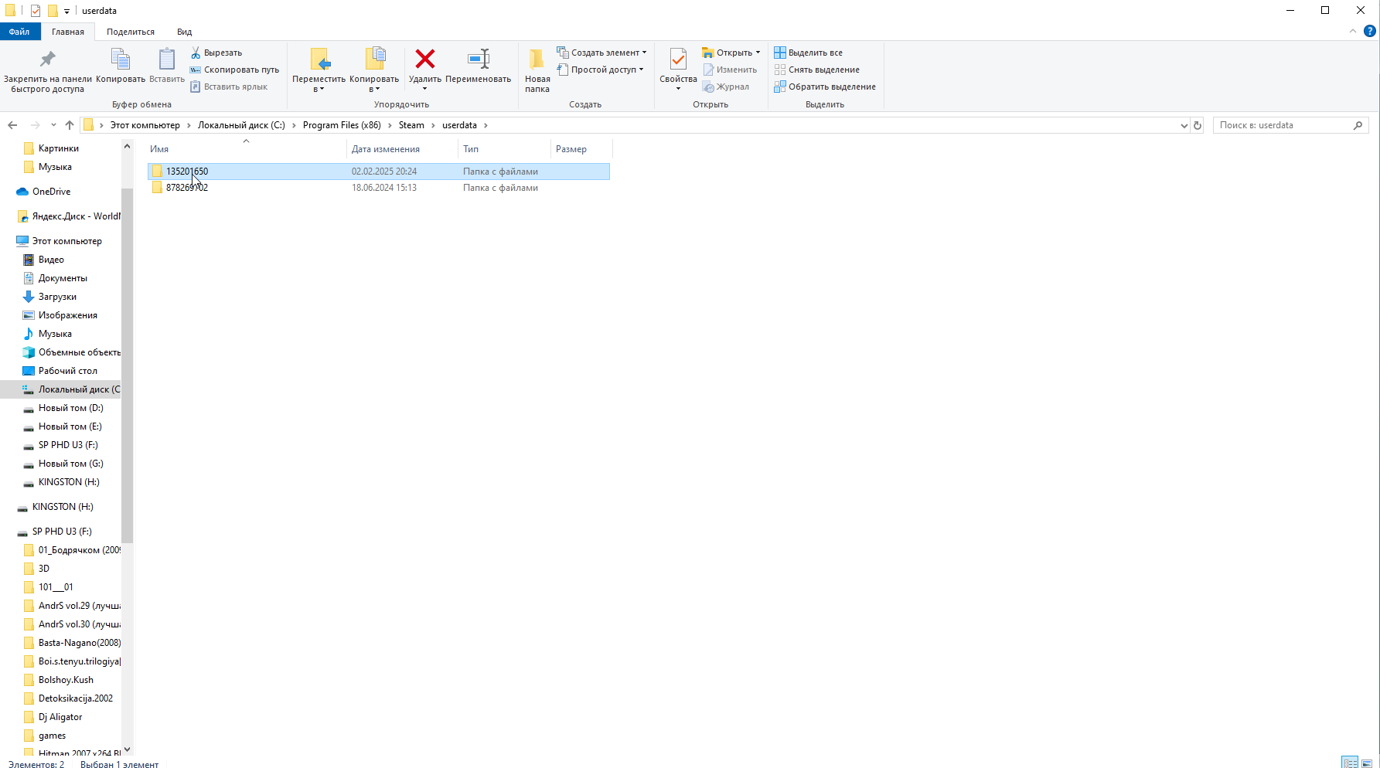This screenshot has height=768, width=1380.
Task: Open Документы in sidebar
Action: click(x=63, y=278)
